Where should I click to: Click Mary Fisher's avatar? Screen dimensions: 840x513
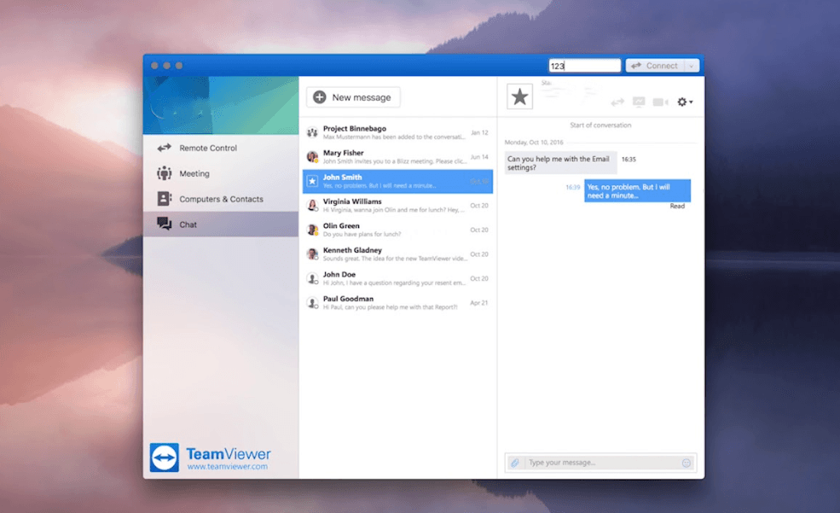(x=312, y=157)
